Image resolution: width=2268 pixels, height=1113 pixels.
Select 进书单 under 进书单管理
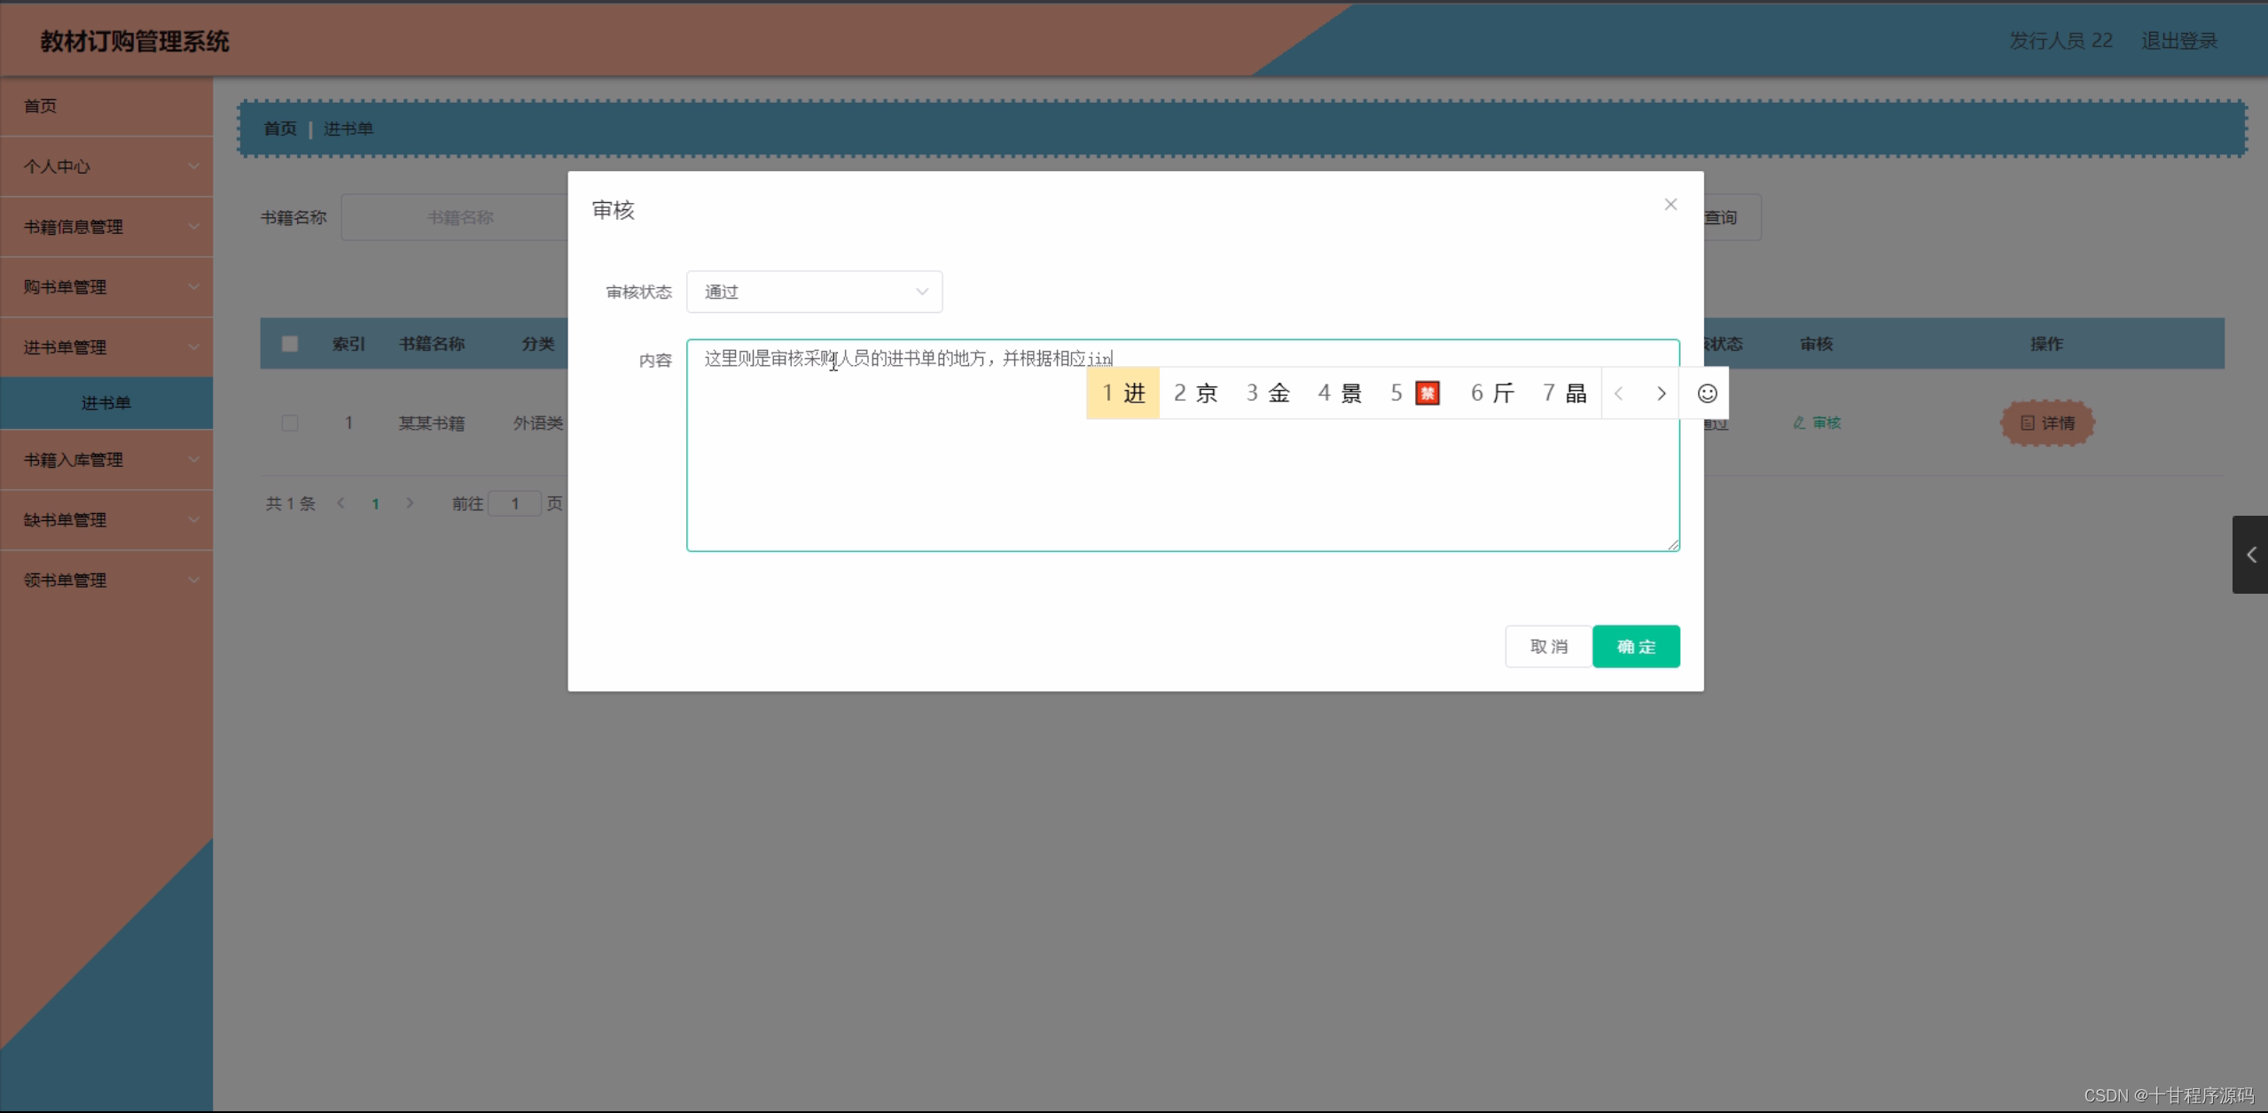pos(106,402)
